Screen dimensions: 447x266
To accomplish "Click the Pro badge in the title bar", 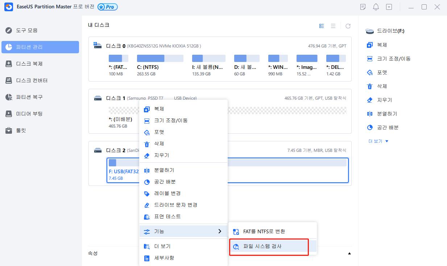I will coord(108,7).
